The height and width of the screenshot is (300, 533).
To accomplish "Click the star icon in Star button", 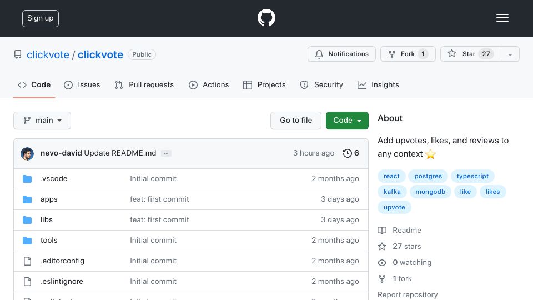I will coord(452,53).
